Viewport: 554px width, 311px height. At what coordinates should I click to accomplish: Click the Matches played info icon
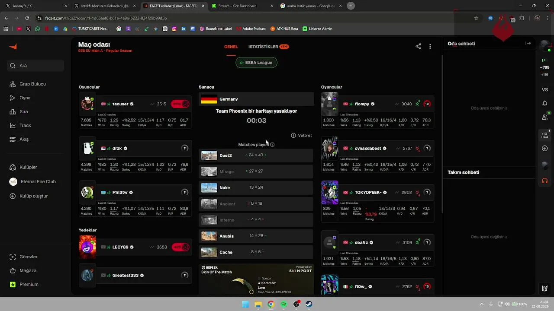coord(272,145)
